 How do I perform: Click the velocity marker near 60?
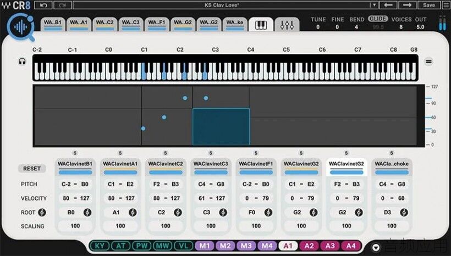[428, 117]
